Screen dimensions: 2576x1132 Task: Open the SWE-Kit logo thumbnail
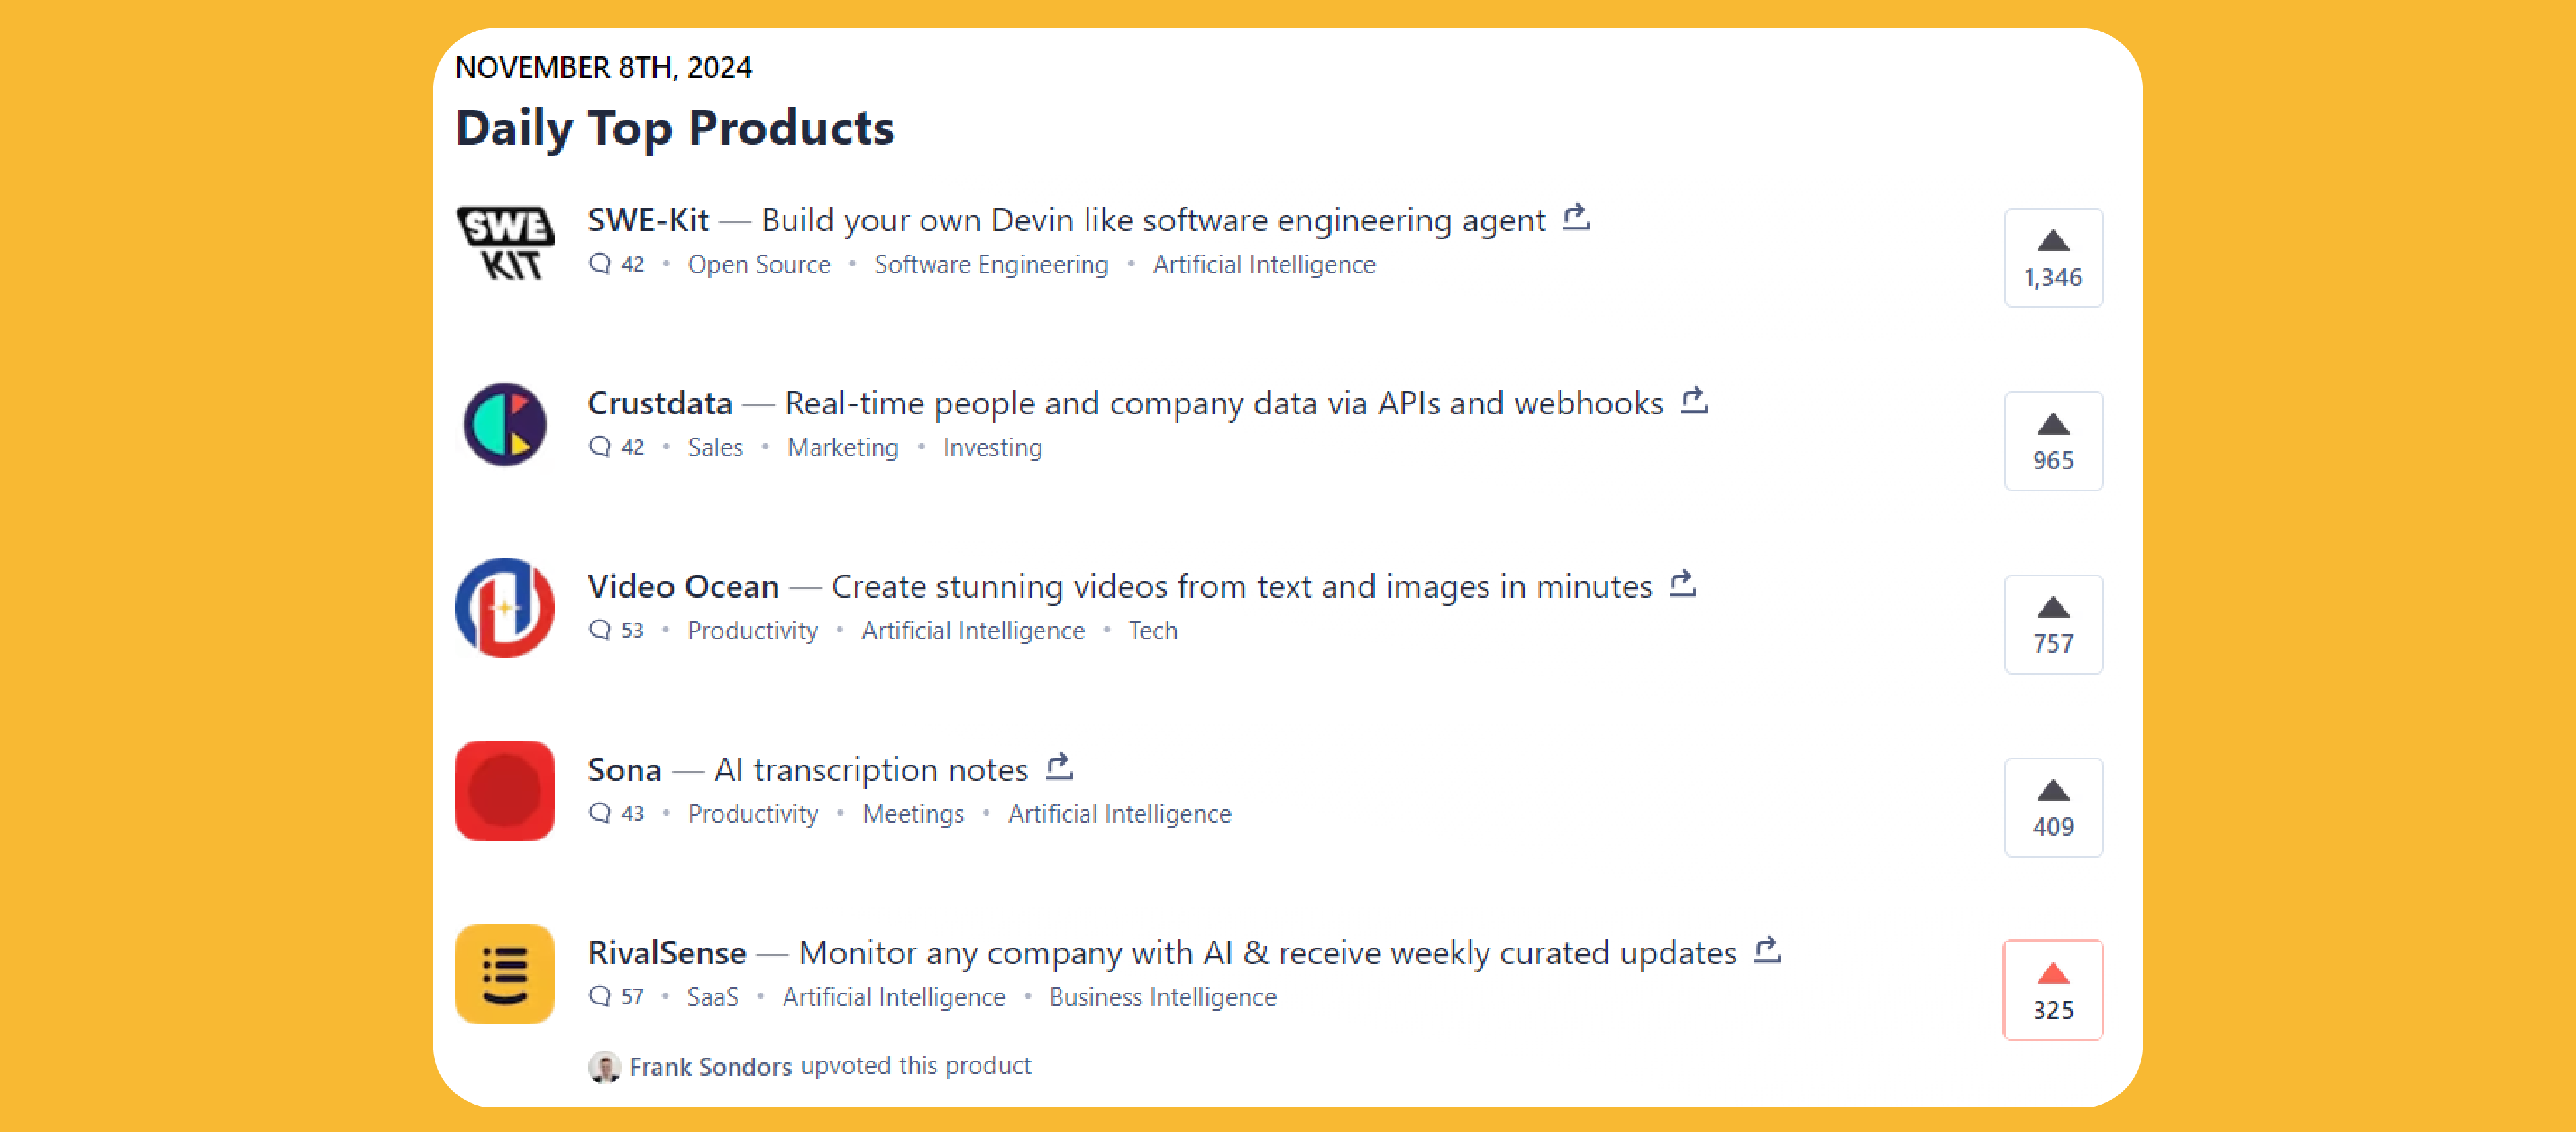(x=505, y=242)
